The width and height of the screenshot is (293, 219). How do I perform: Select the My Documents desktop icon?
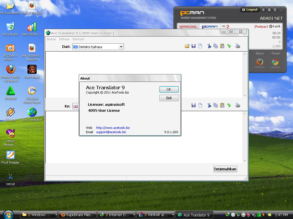point(11,7)
